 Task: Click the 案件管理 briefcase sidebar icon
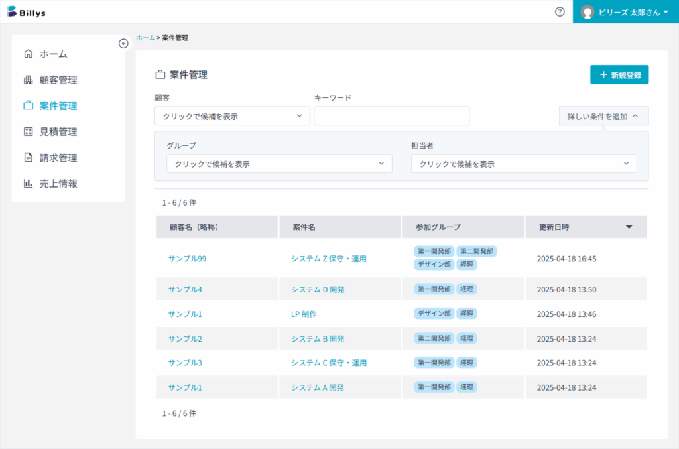(28, 105)
